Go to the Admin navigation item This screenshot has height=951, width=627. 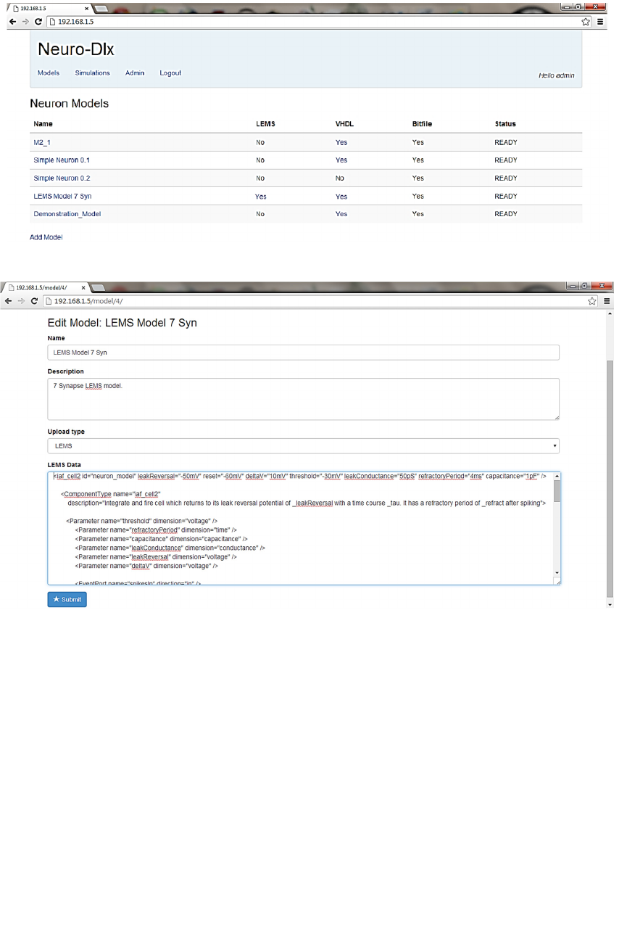pyautogui.click(x=134, y=73)
